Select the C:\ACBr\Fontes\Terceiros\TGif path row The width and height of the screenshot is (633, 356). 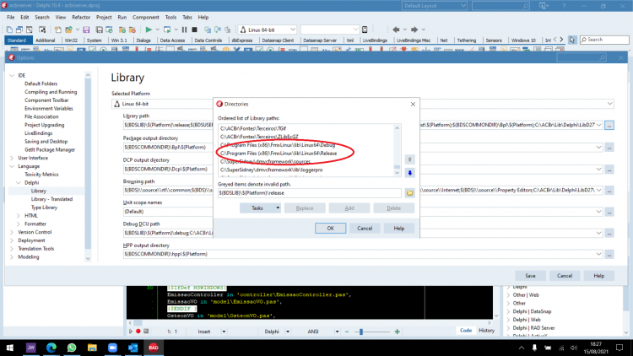(x=253, y=128)
